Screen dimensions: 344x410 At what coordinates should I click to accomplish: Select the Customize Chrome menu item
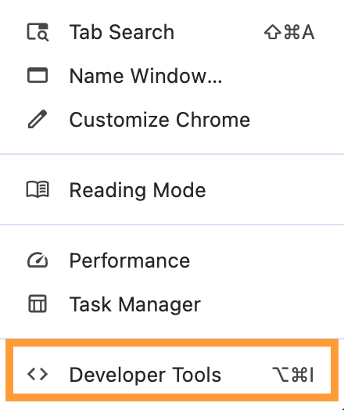click(172, 120)
